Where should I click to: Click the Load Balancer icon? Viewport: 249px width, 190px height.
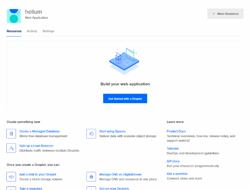pos(11,148)
